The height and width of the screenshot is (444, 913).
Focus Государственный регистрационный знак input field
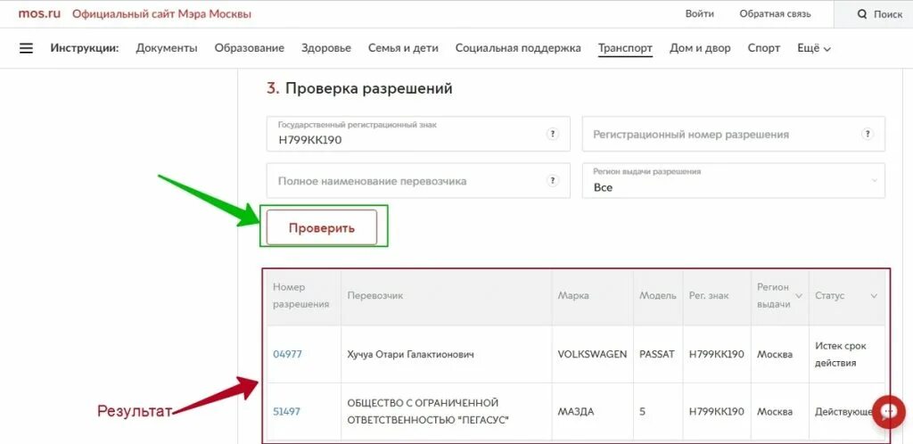[418, 134]
